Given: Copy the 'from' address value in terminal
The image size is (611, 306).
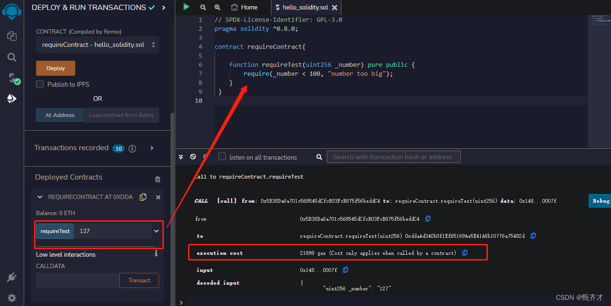Looking at the screenshot, I should (428, 219).
